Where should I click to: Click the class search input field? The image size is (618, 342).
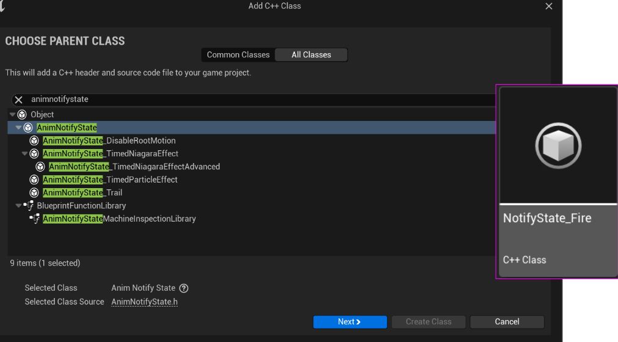pos(244,100)
